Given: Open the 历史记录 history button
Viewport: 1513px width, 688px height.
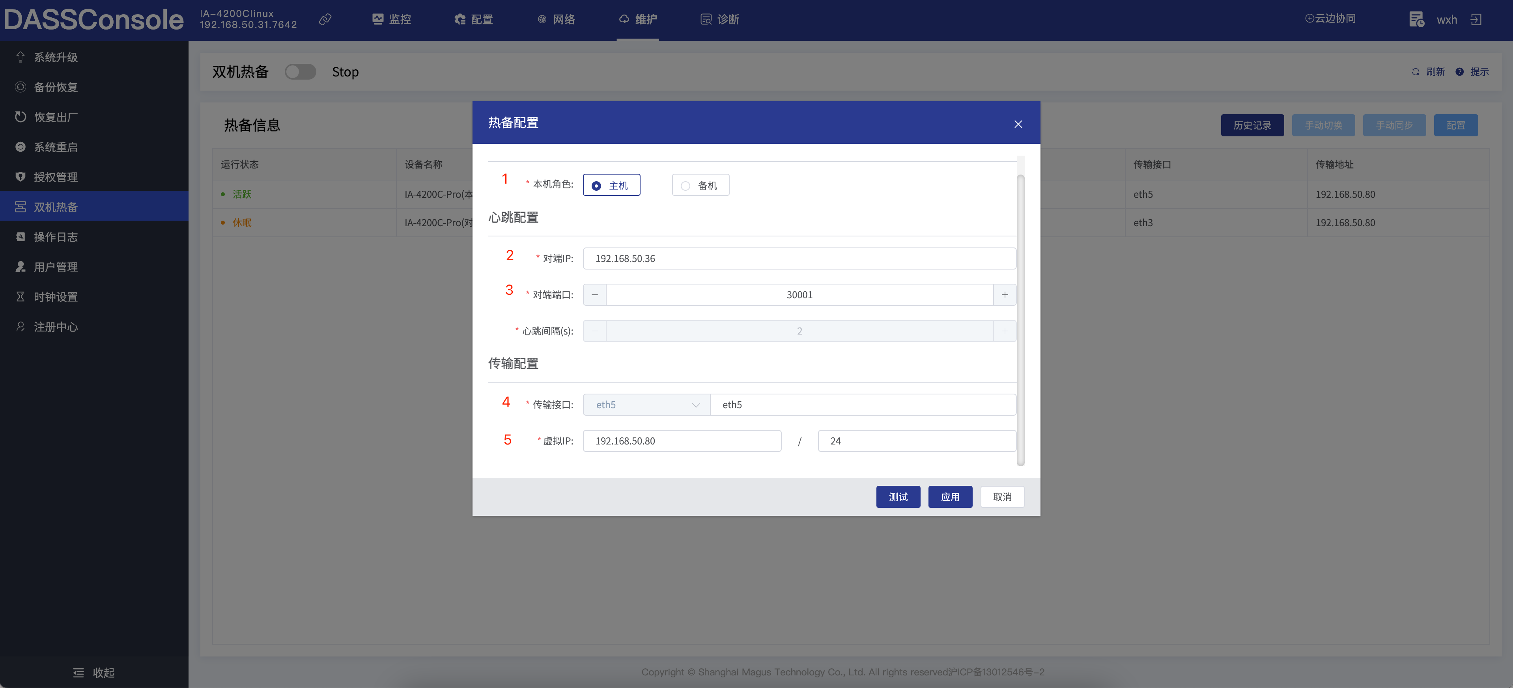Looking at the screenshot, I should [1252, 125].
